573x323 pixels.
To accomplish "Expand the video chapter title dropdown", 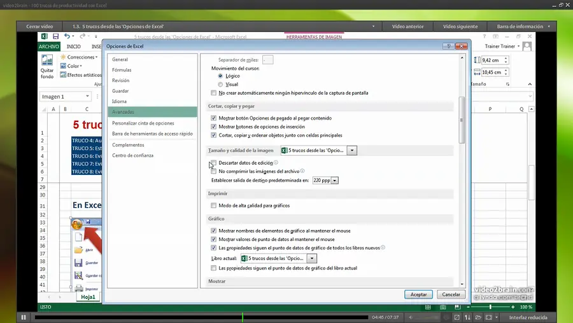I will click(x=373, y=26).
